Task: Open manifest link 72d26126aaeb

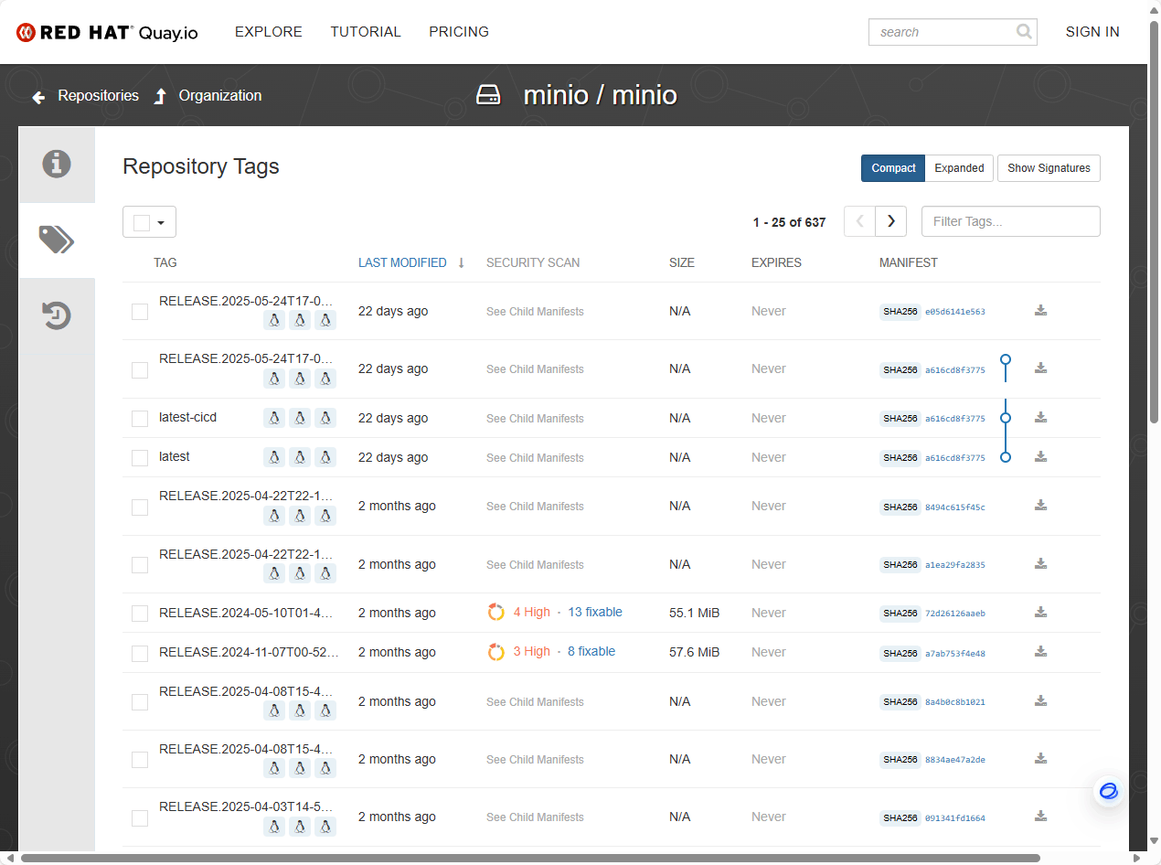Action: [x=955, y=614]
